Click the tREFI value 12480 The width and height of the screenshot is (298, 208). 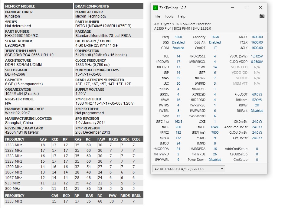tap(215, 127)
